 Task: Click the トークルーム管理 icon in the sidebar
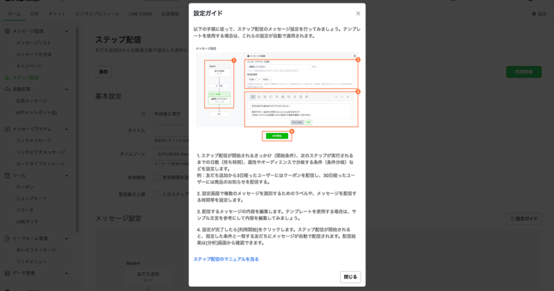(7, 238)
